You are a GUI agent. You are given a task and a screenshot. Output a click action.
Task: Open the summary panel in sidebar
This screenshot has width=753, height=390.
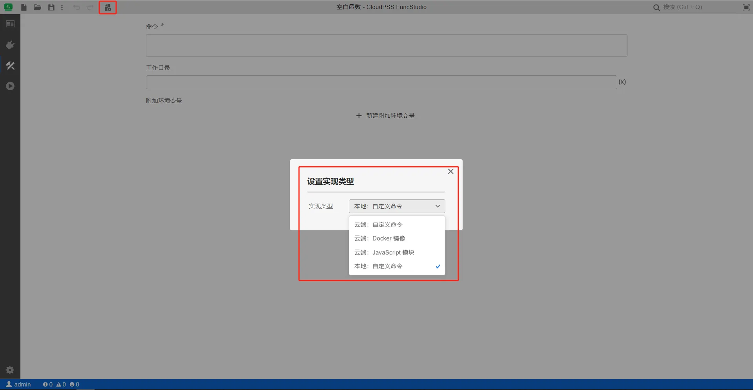click(10, 24)
